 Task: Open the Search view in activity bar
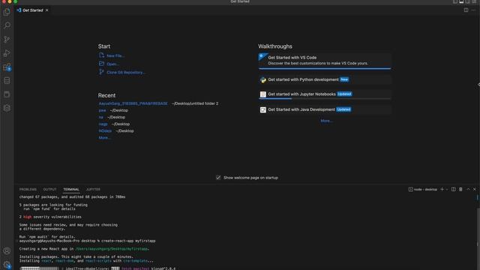[7, 25]
